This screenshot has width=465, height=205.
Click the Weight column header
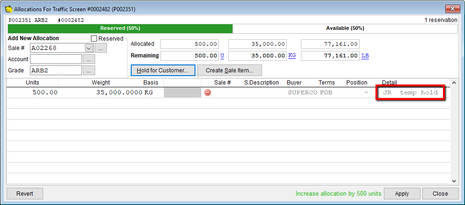coord(100,83)
